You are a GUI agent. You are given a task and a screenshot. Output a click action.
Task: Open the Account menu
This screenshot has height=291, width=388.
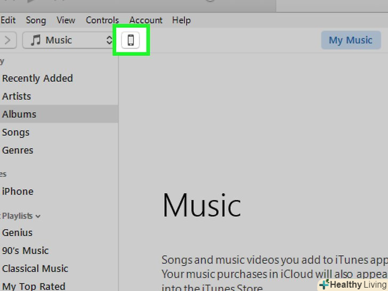pyautogui.click(x=145, y=20)
